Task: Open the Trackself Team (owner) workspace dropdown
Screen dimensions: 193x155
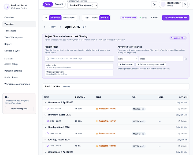Action: click(x=83, y=5)
